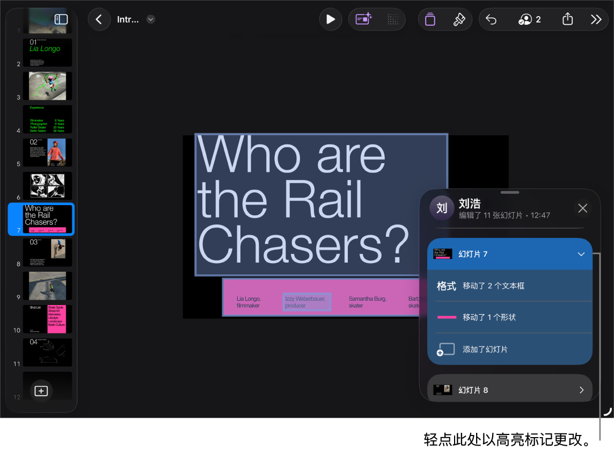Select slide 3 skater photo thumbnail

47,86
